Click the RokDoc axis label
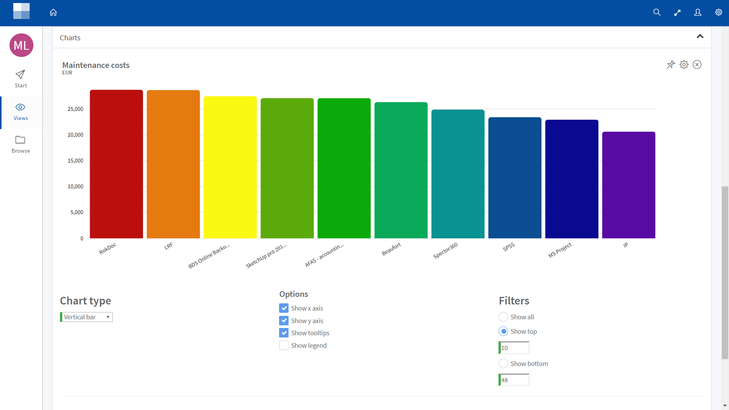Image resolution: width=729 pixels, height=410 pixels. 108,249
